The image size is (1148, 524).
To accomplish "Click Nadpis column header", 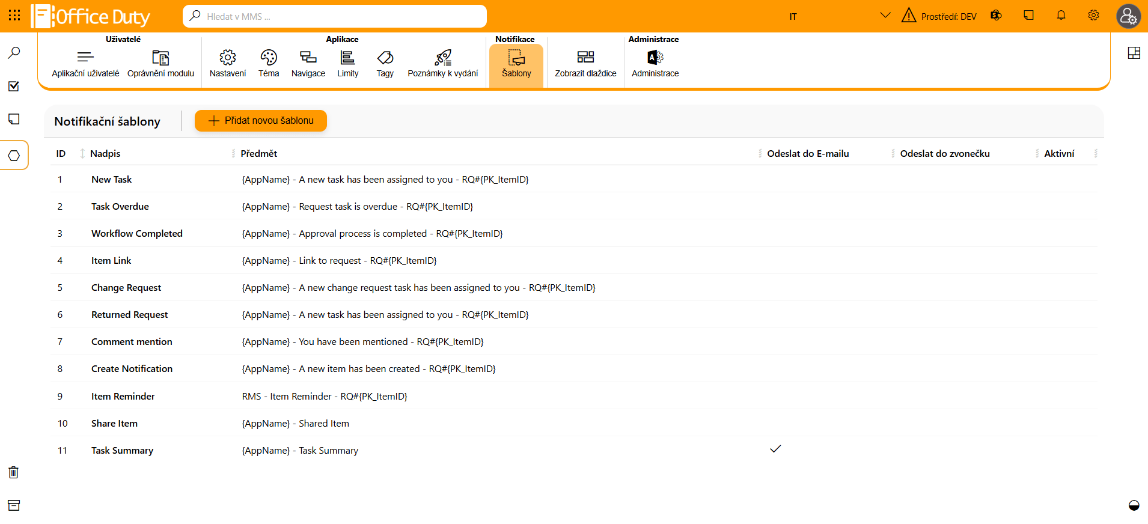I will point(105,154).
